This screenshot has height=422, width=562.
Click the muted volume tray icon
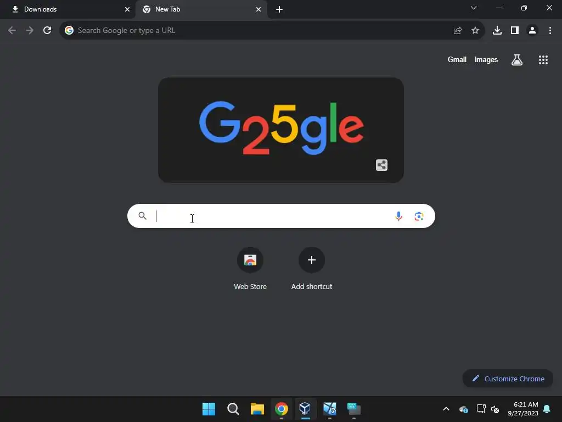pyautogui.click(x=495, y=409)
